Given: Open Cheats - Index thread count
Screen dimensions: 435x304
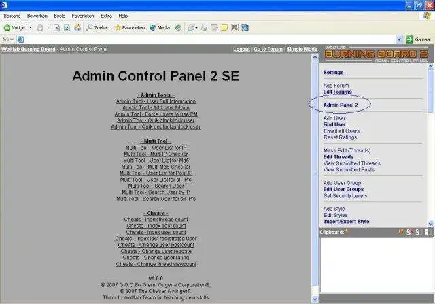Looking at the screenshot, I should 156,219.
